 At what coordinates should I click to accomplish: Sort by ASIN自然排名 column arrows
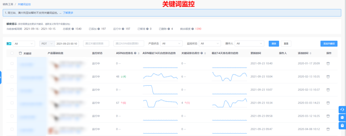pos(139,53)
